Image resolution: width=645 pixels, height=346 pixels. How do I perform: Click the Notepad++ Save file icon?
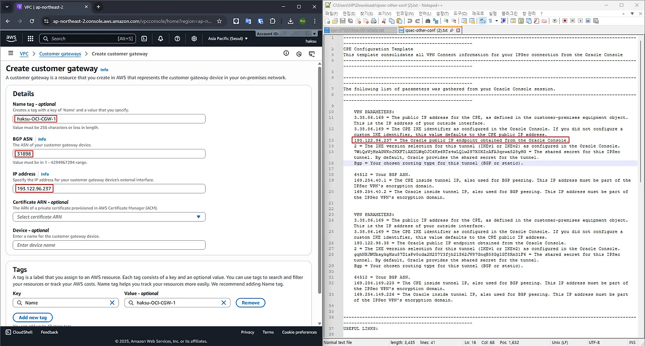[x=342, y=21]
